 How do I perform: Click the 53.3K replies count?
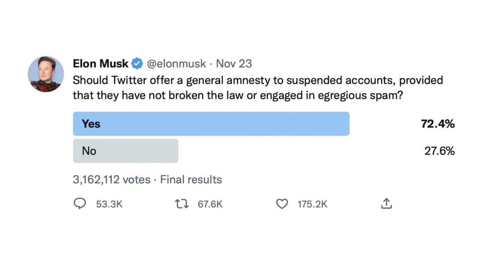click(x=109, y=204)
